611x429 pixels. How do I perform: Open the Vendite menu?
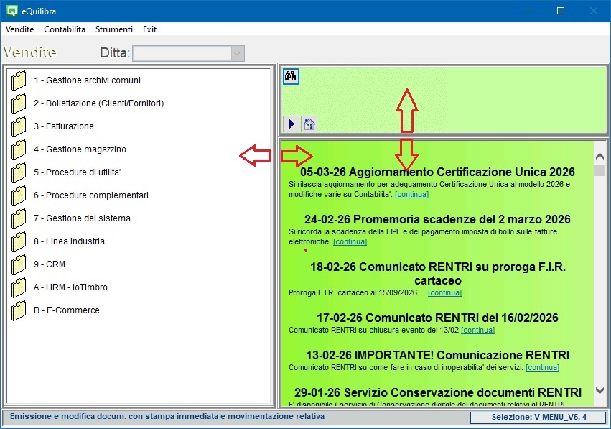point(19,29)
